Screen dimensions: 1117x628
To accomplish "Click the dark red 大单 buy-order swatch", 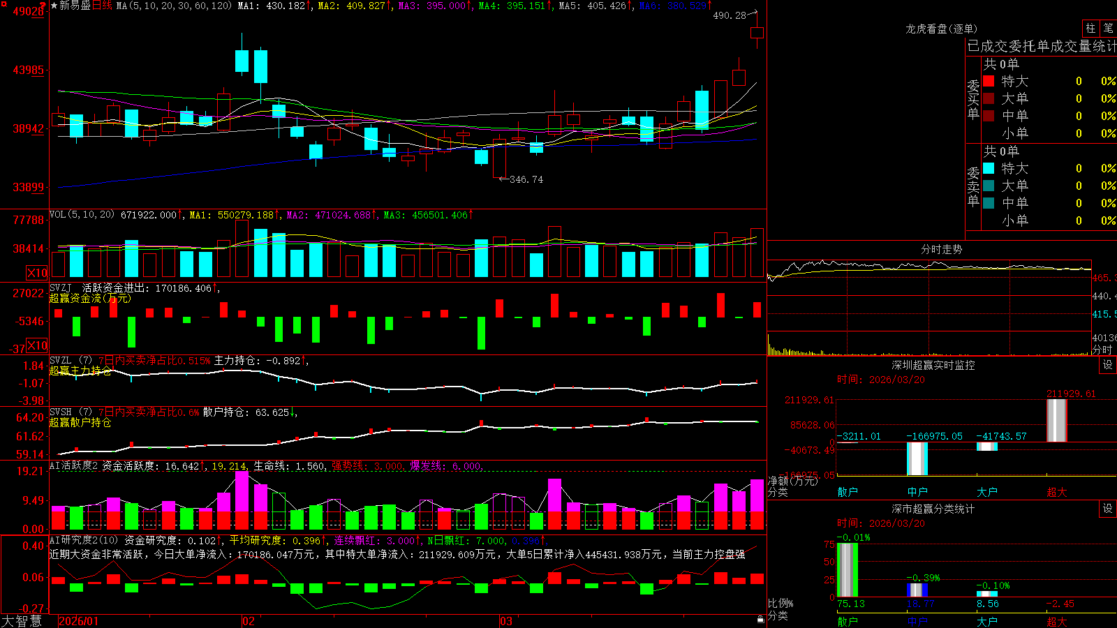I will coord(989,98).
